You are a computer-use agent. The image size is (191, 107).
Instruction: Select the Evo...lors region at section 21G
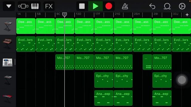123,44
